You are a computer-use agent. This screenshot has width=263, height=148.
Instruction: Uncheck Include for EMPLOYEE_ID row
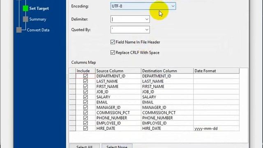(85, 123)
